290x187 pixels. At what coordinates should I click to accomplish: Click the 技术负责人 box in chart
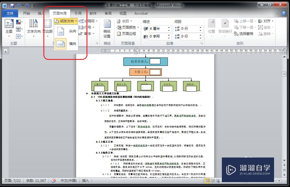pyautogui.click(x=146, y=62)
